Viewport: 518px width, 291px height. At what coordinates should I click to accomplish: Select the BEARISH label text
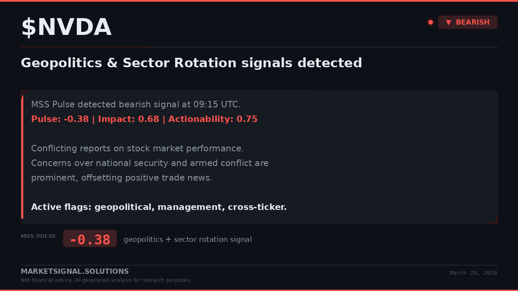coord(472,22)
